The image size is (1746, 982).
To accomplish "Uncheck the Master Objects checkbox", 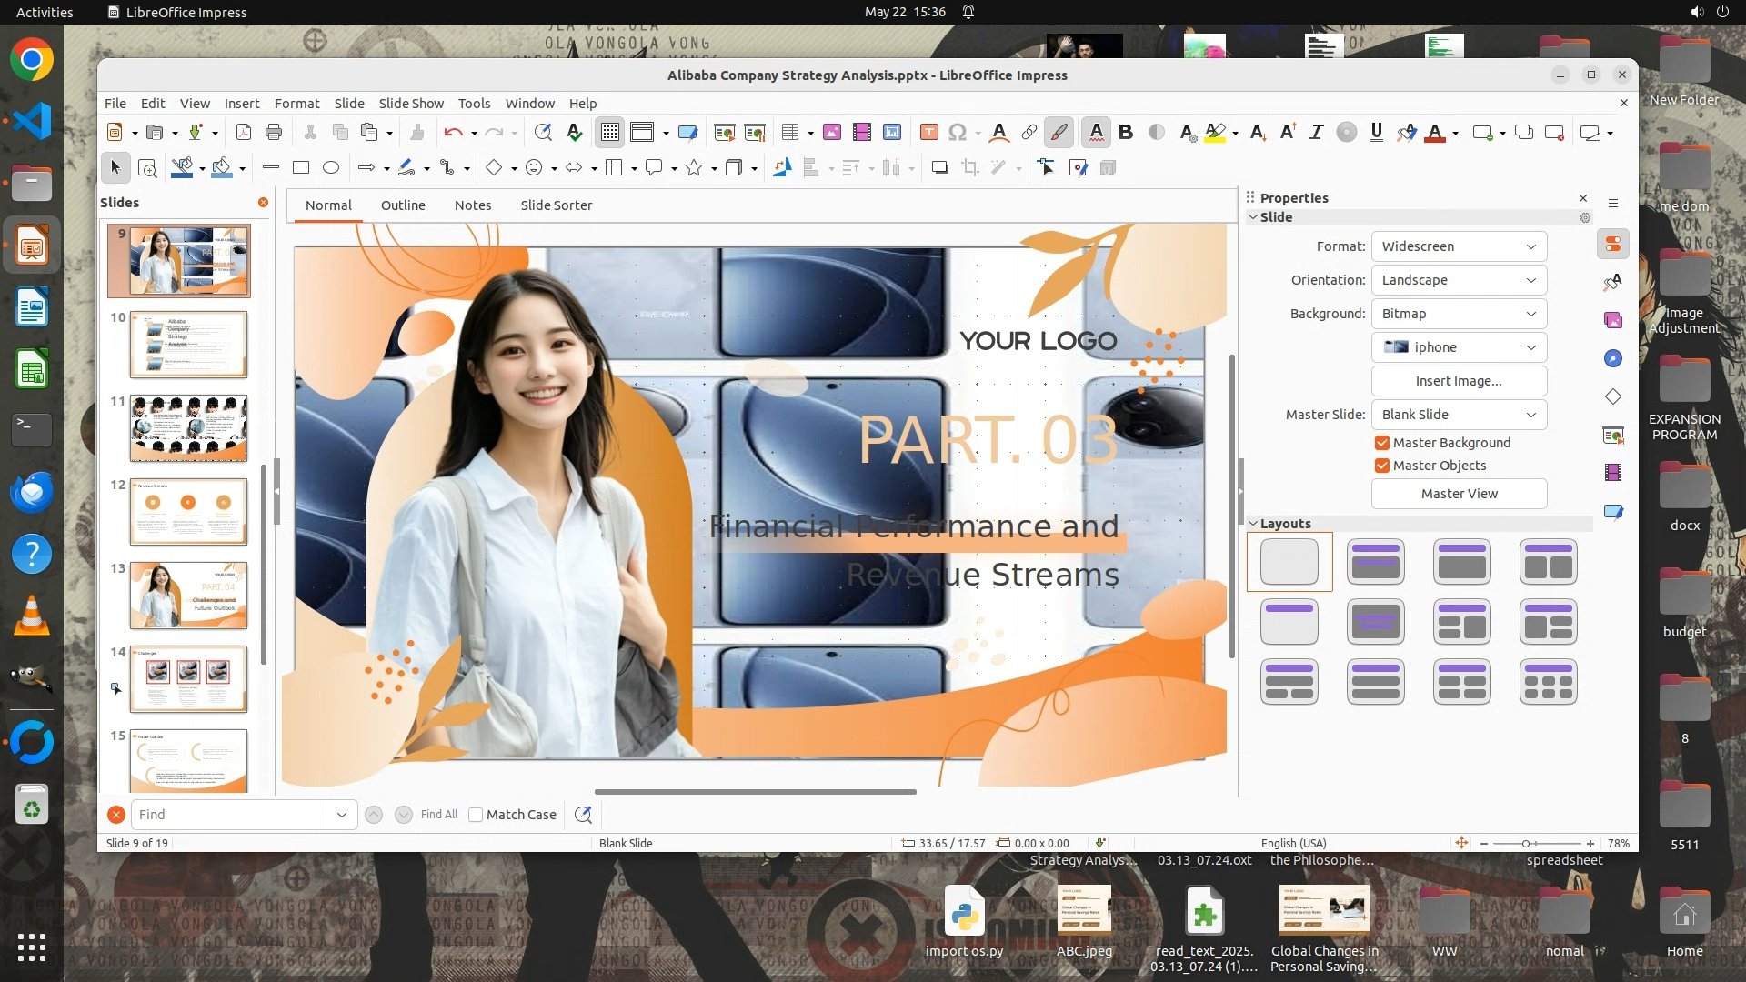I will point(1382,466).
